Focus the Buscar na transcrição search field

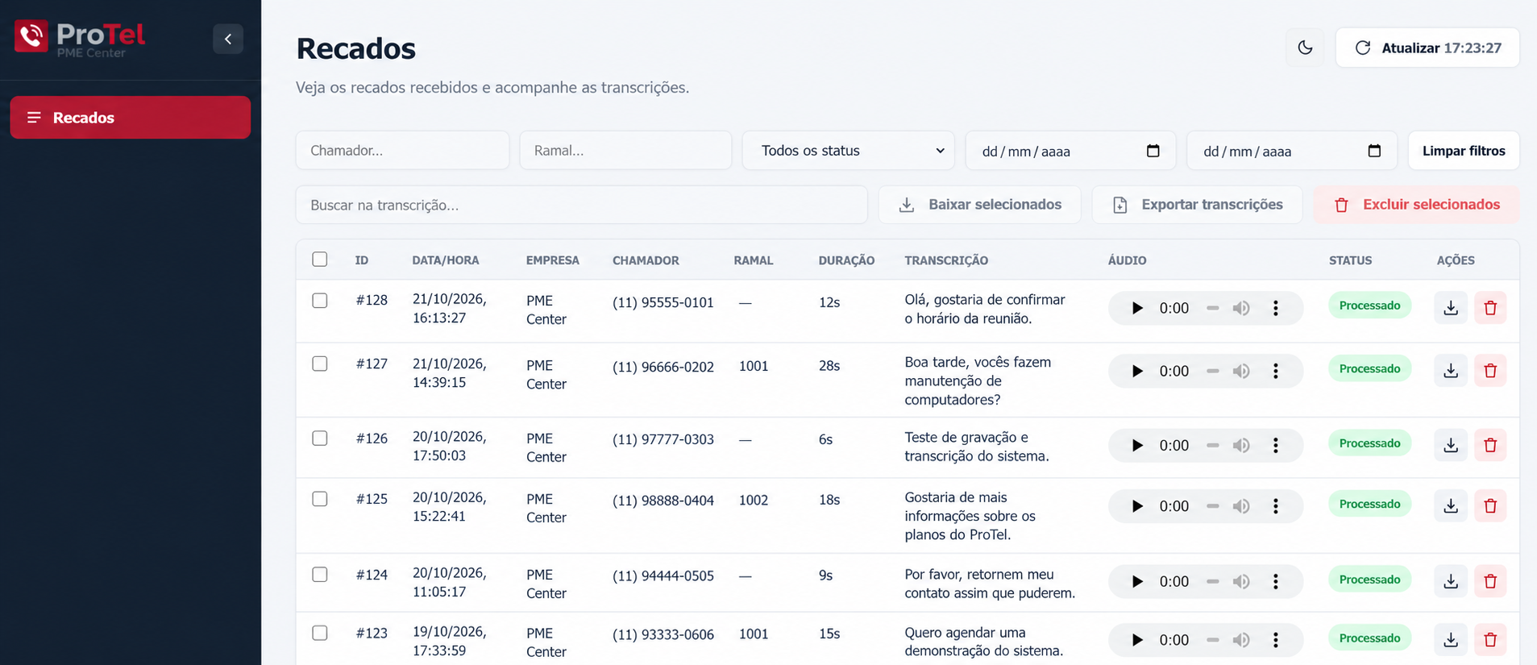pos(581,205)
